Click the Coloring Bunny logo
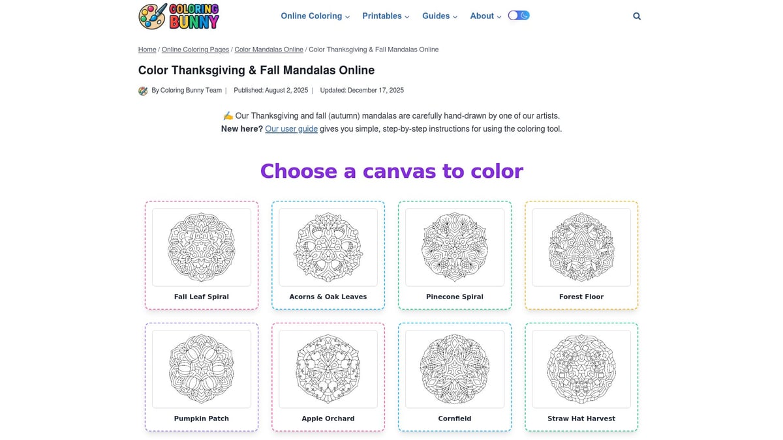 177,16
